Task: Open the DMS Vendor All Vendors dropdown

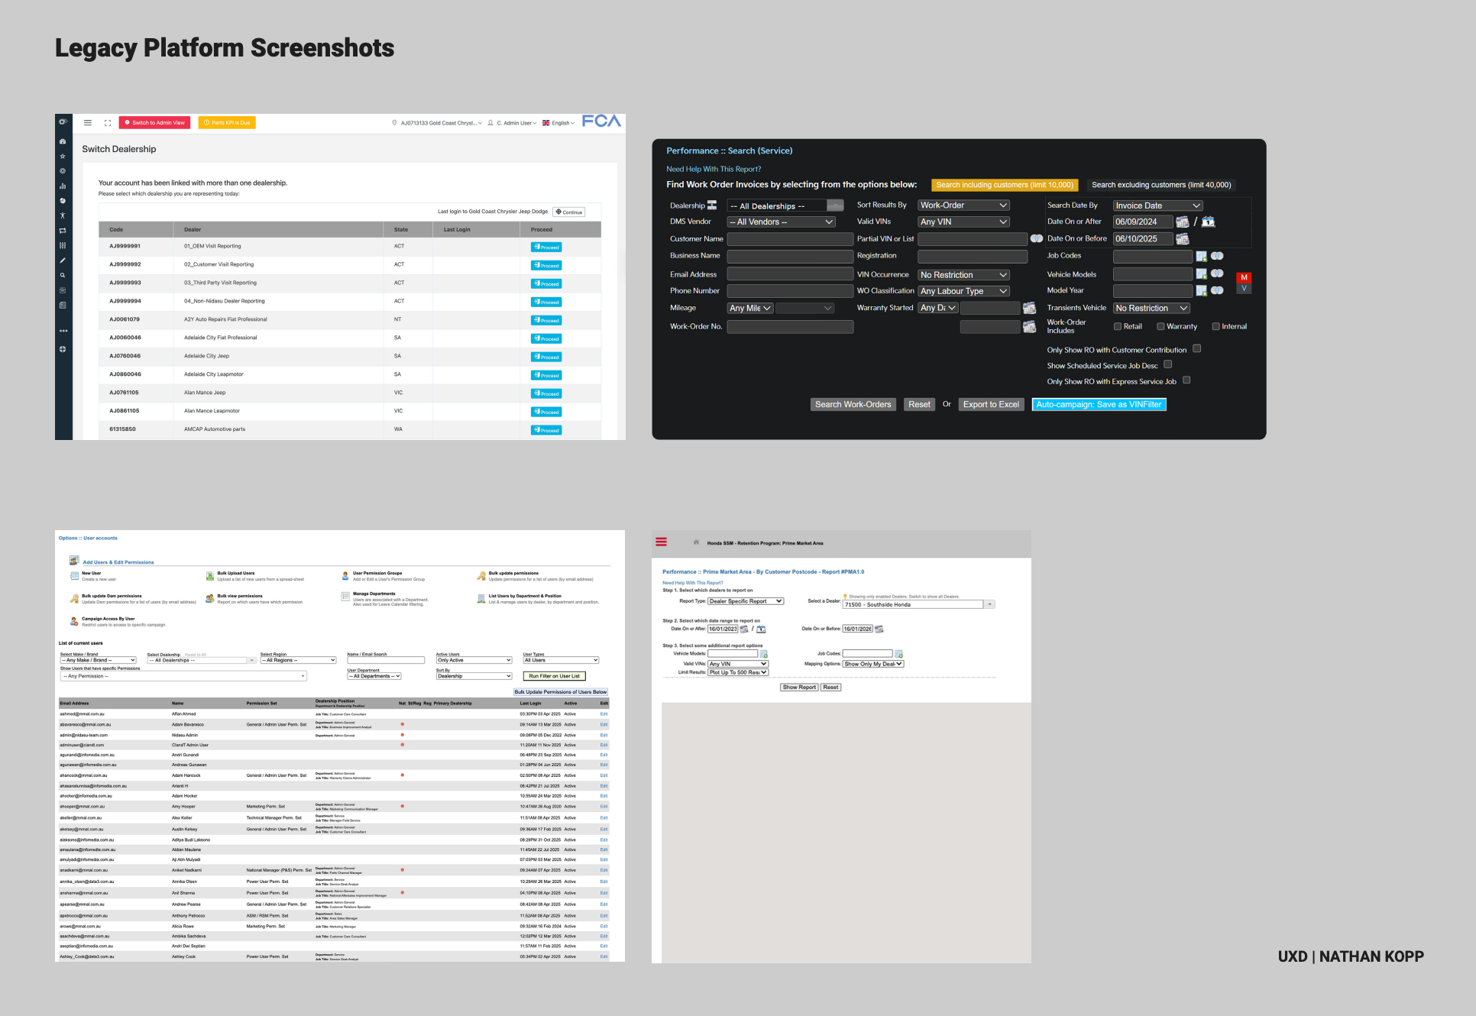Action: [x=781, y=222]
